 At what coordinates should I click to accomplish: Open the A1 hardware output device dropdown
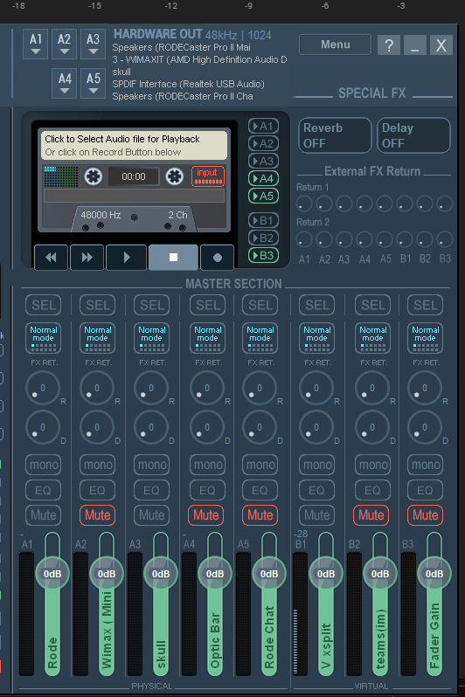(x=36, y=44)
